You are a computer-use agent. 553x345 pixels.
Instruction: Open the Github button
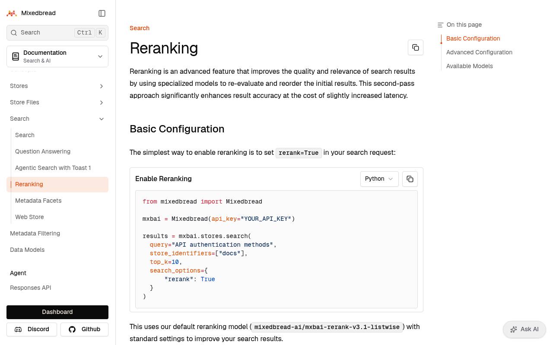(x=84, y=329)
